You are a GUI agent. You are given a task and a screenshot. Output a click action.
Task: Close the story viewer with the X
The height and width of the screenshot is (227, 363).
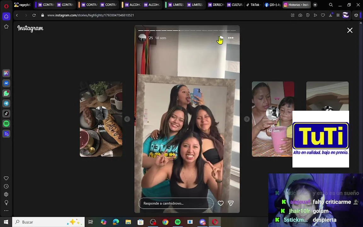coord(350,30)
